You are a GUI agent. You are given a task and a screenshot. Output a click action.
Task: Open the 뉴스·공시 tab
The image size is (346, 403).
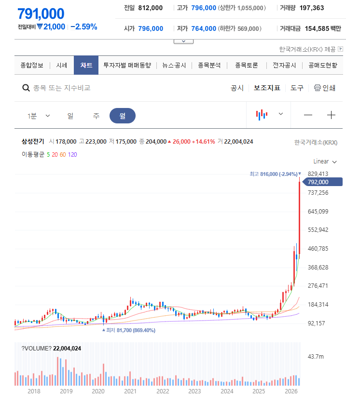(x=174, y=65)
